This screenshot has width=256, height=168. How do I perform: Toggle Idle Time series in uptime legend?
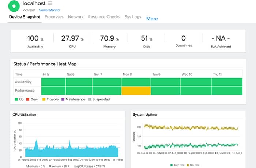point(193,165)
